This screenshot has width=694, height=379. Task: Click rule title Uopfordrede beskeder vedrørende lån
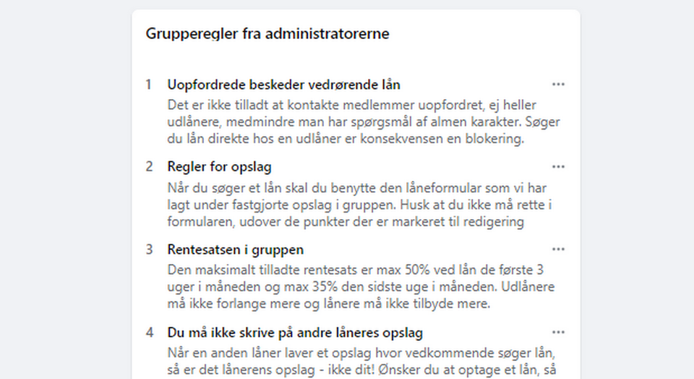[283, 85]
